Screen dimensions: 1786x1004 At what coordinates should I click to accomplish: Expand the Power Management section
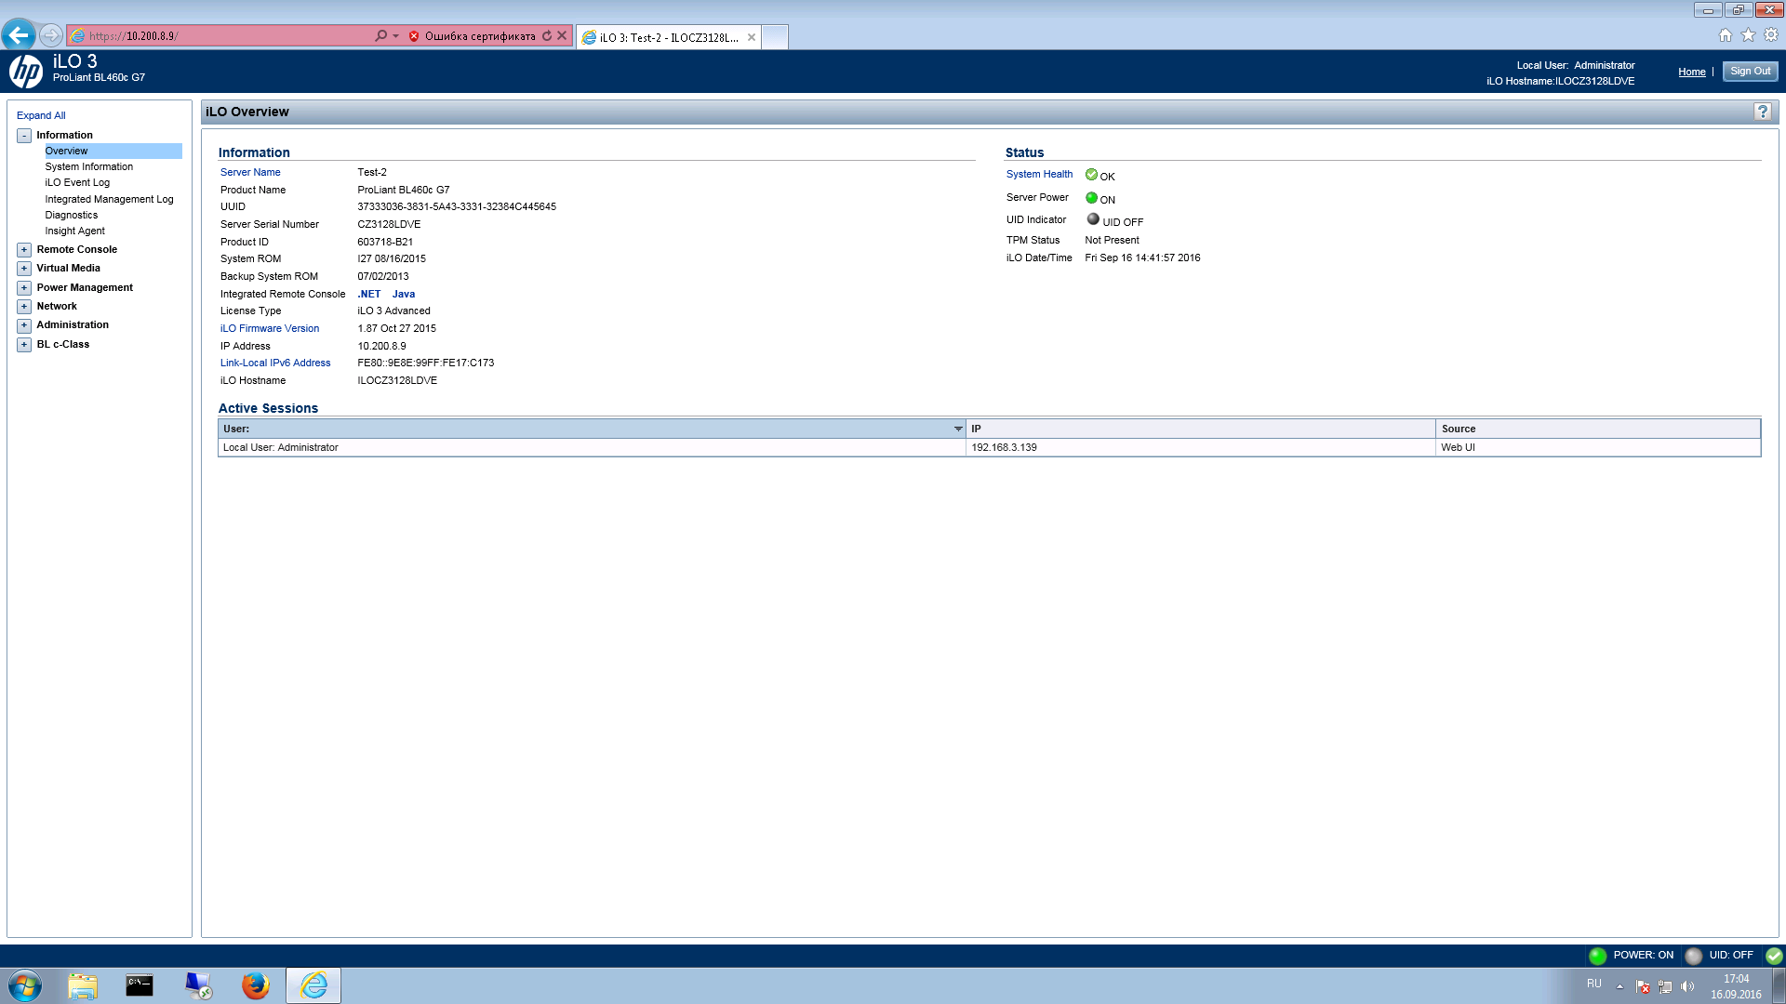pos(24,287)
